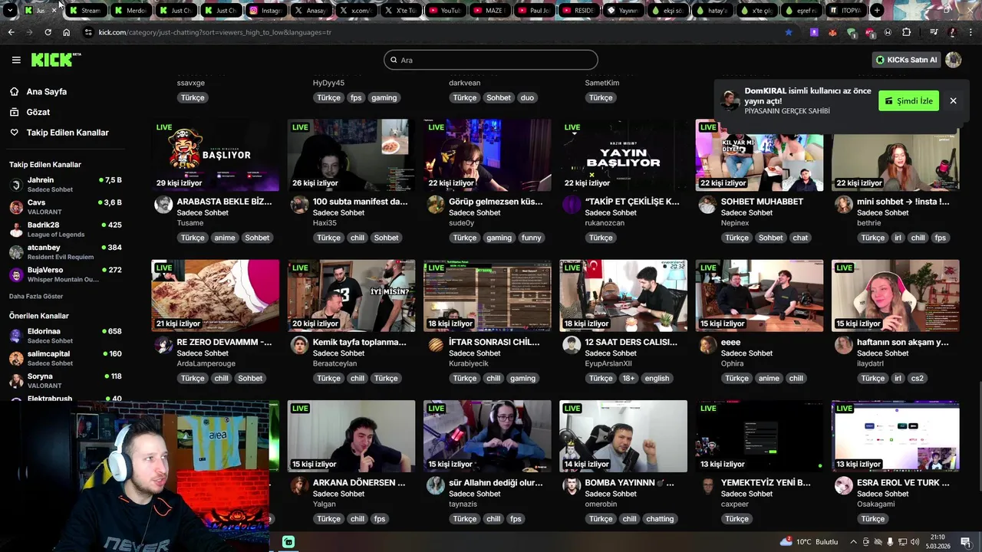Click salimcapital in recommended channels
The height and width of the screenshot is (552, 982).
[65, 358]
